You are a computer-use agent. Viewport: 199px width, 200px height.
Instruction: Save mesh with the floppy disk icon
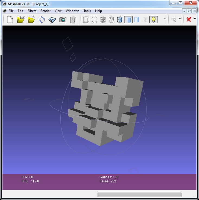coord(52,20)
